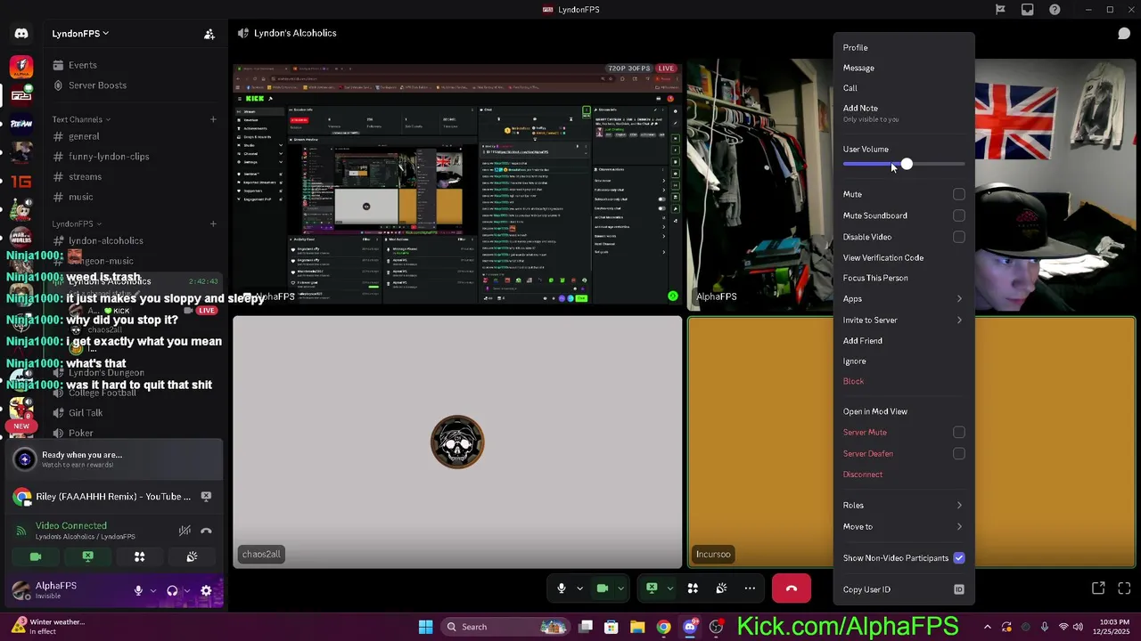Deafen with headphones icon in user panel

[x=172, y=590]
